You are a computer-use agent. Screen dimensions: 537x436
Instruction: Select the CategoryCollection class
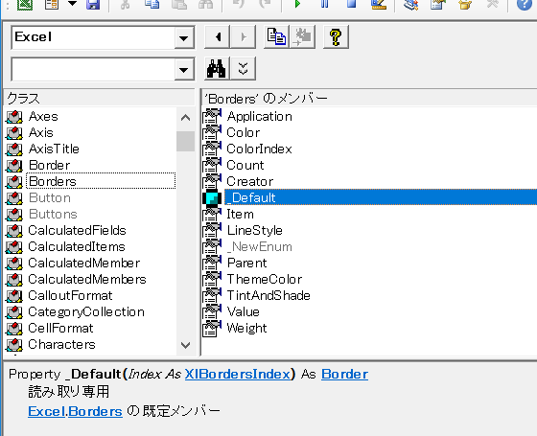(x=86, y=311)
